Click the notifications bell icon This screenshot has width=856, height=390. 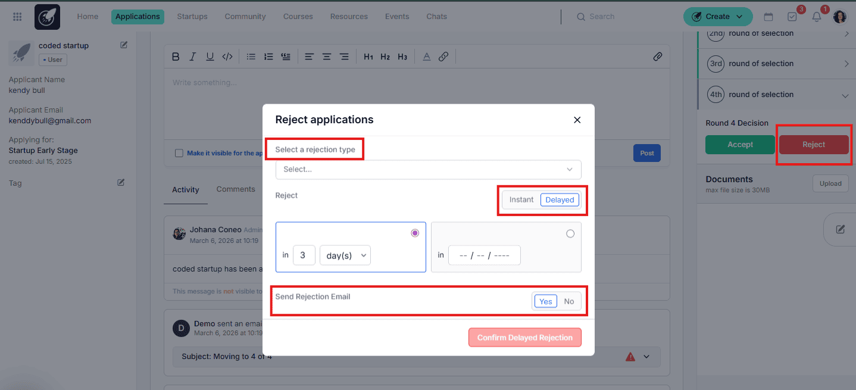816,17
